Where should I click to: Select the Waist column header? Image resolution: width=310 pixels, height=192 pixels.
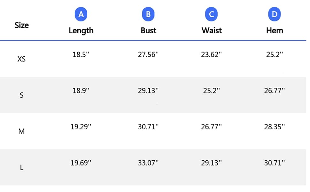[212, 30]
